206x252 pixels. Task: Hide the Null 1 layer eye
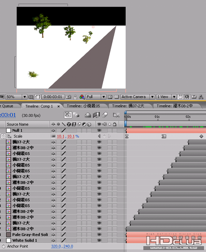click(99, 130)
